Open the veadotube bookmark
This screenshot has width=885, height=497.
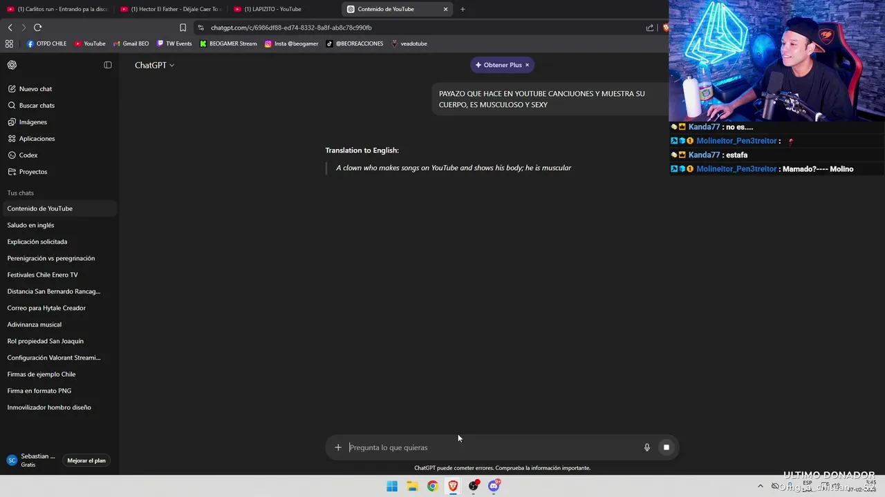click(x=409, y=43)
